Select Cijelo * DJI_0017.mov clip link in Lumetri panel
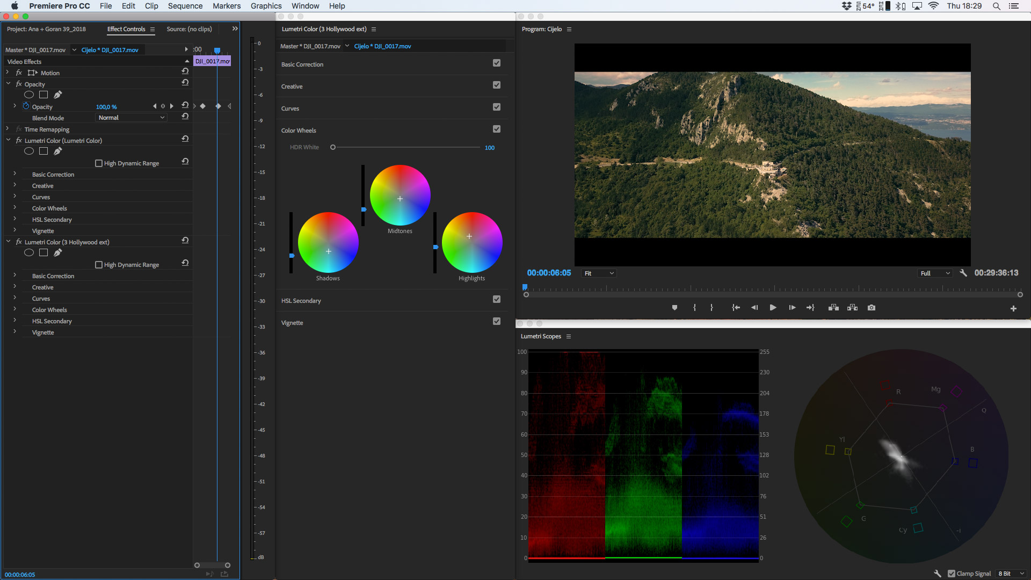Screen dimensions: 1031x580 coord(382,46)
